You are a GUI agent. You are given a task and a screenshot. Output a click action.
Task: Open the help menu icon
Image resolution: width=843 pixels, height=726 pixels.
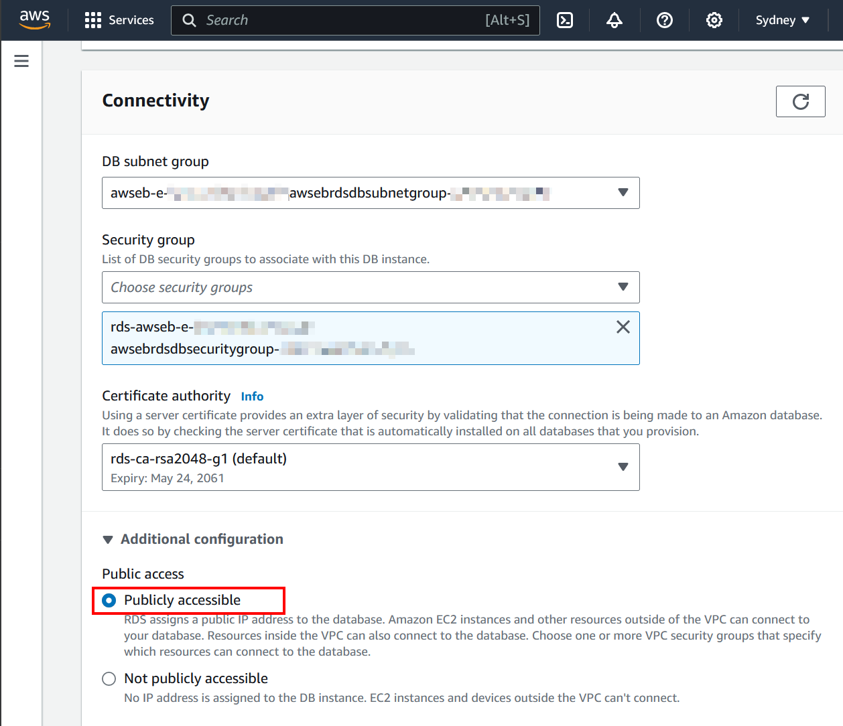[x=665, y=20]
